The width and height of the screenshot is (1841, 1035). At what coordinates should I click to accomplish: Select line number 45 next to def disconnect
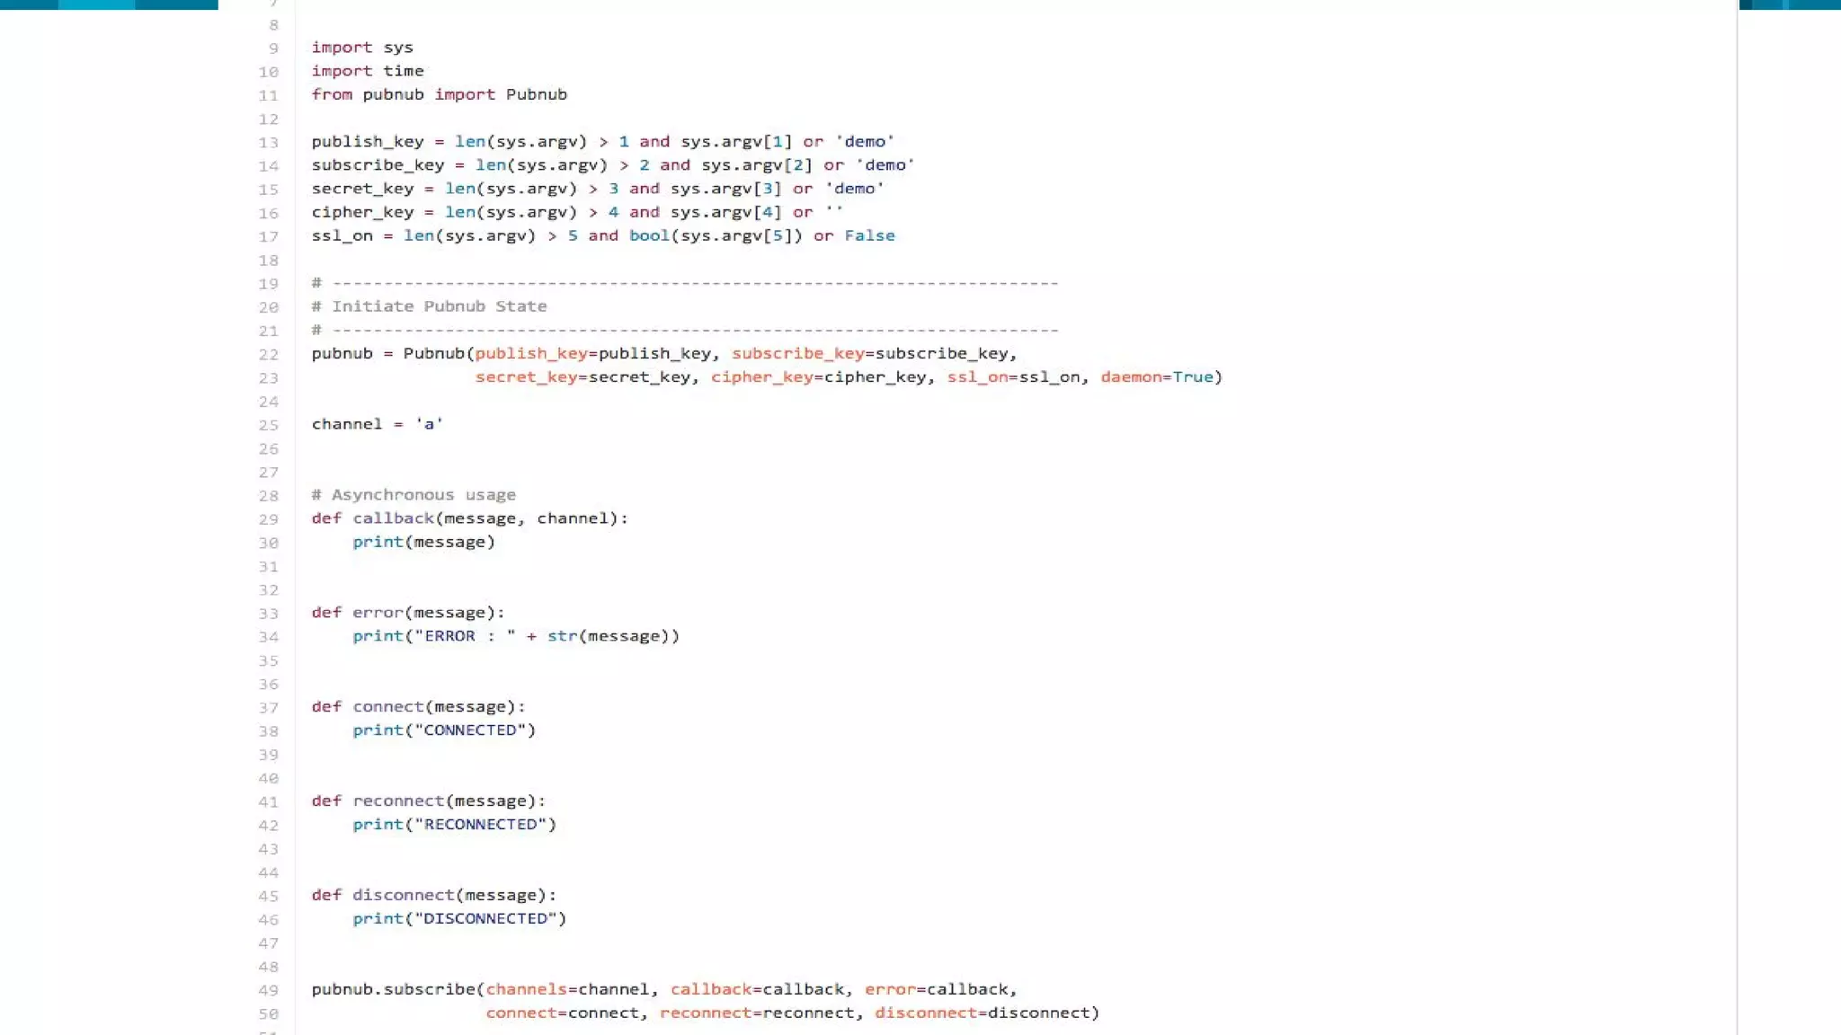point(268,896)
